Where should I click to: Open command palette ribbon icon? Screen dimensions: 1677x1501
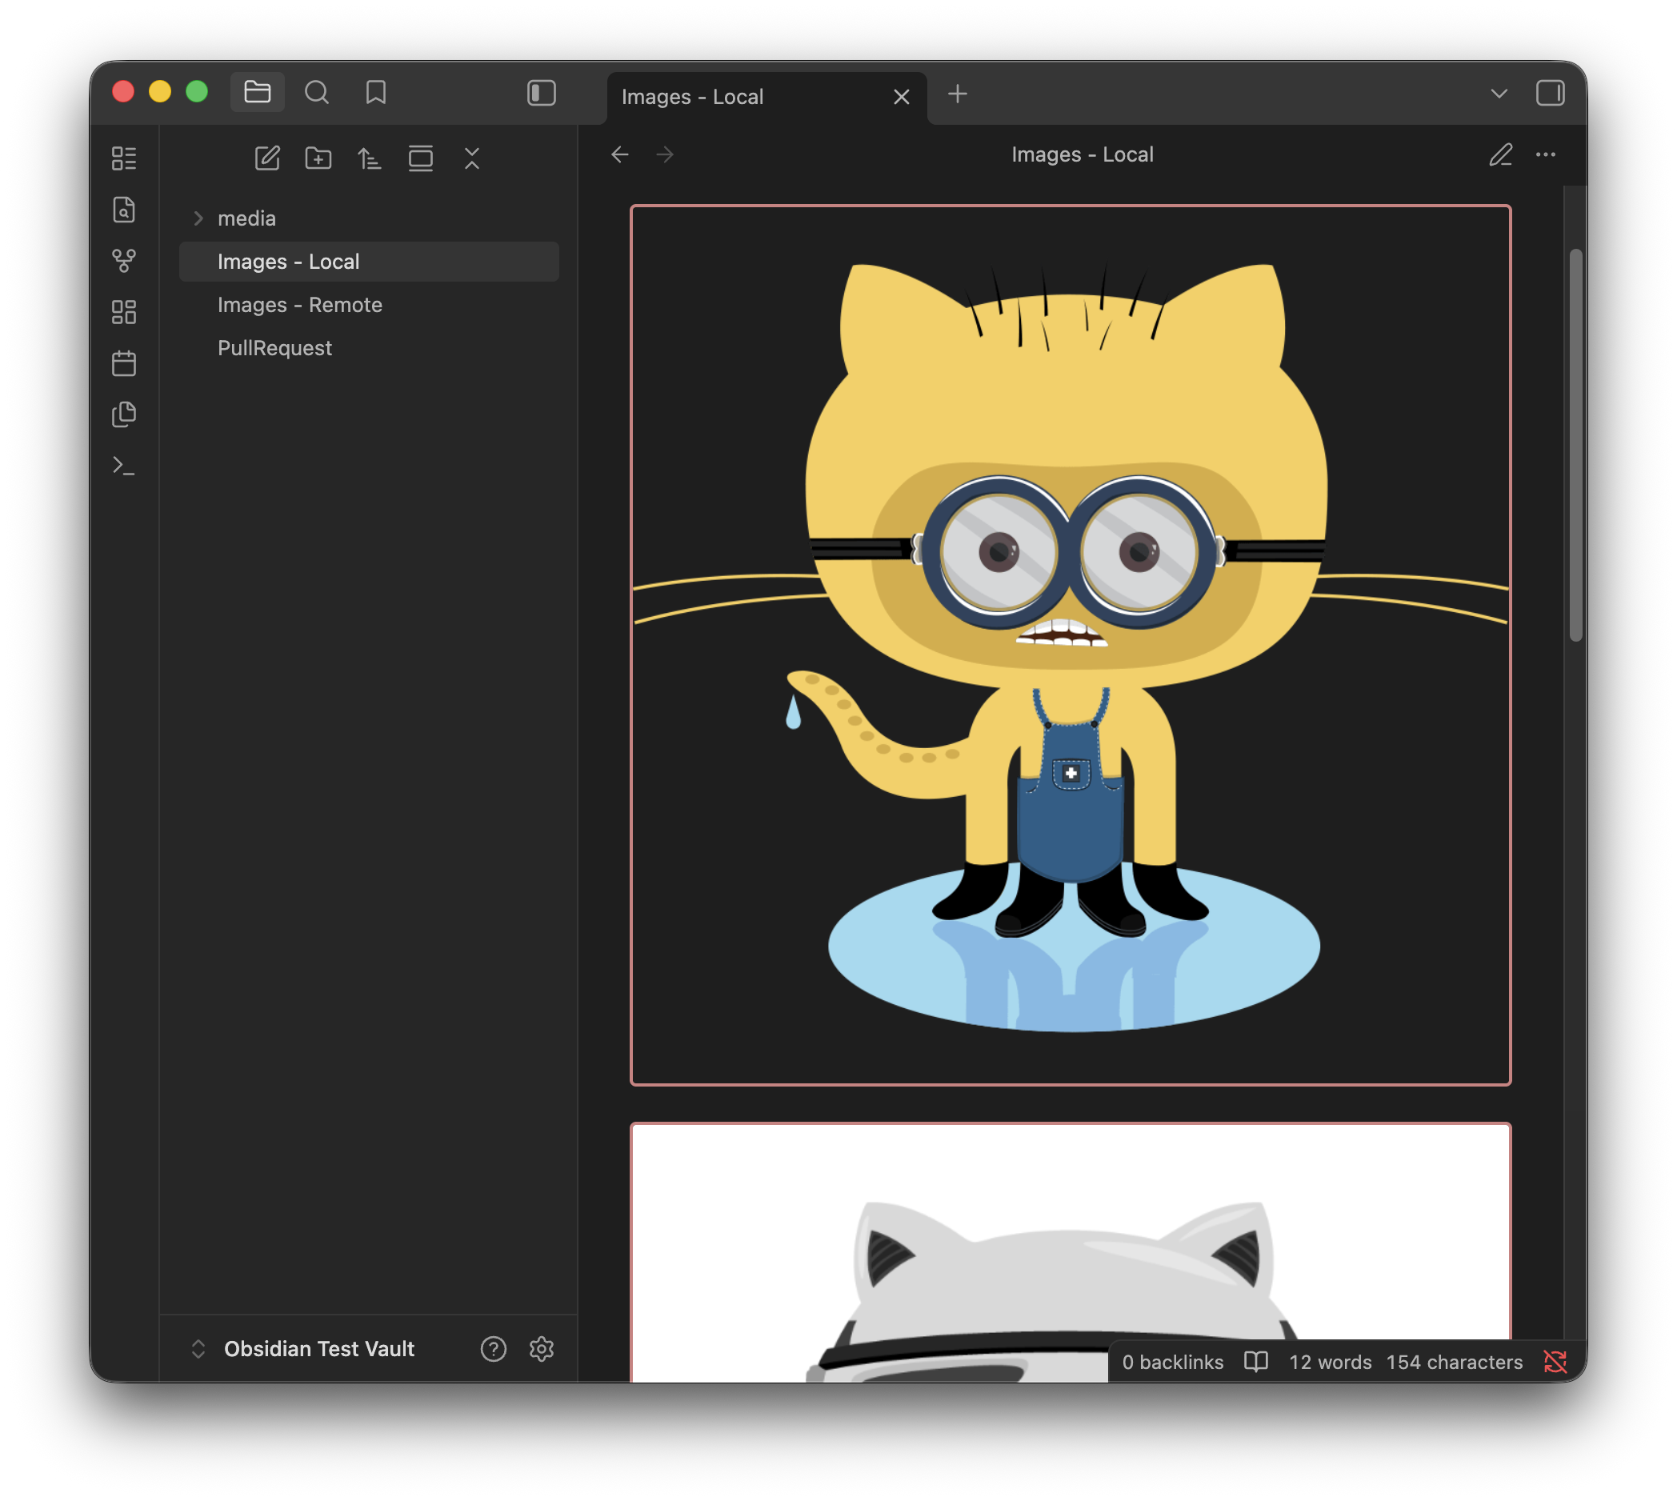coord(124,466)
